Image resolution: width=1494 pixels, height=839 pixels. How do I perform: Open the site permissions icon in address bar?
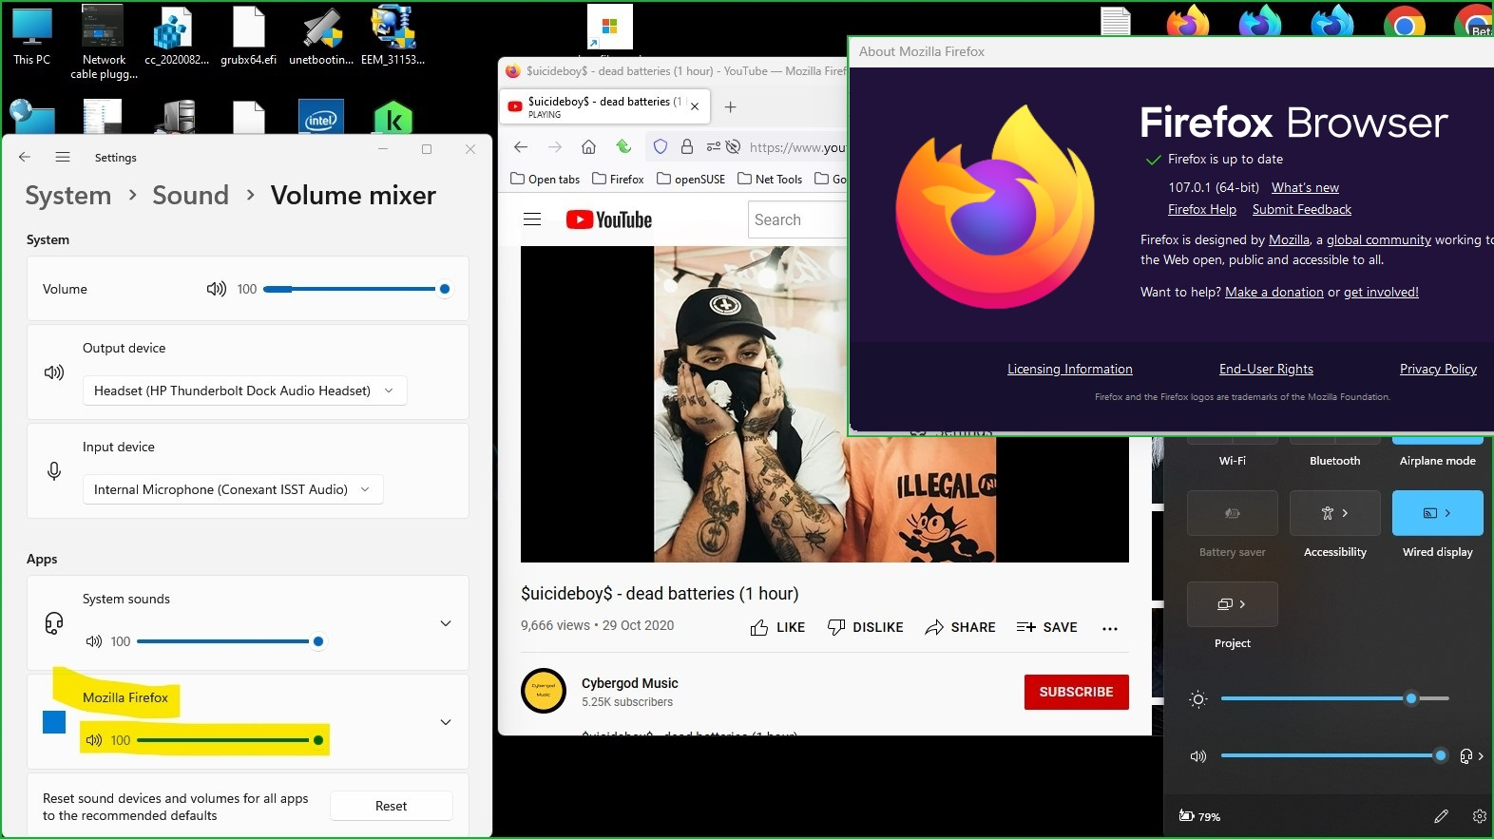tap(713, 146)
